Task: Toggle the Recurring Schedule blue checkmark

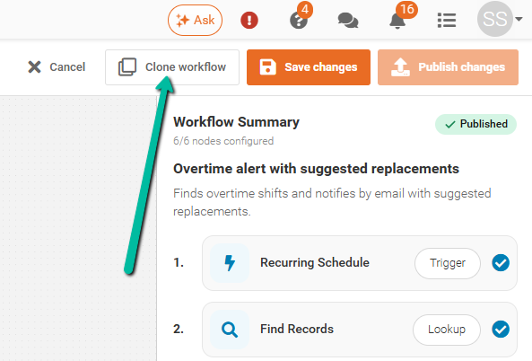Action: pos(501,263)
